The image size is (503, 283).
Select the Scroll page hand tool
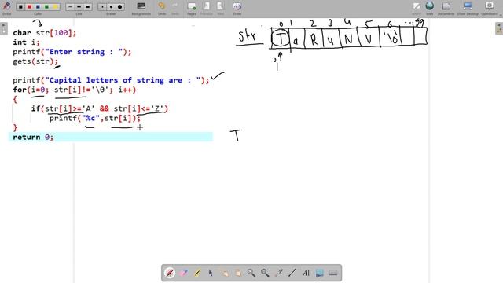(x=237, y=273)
